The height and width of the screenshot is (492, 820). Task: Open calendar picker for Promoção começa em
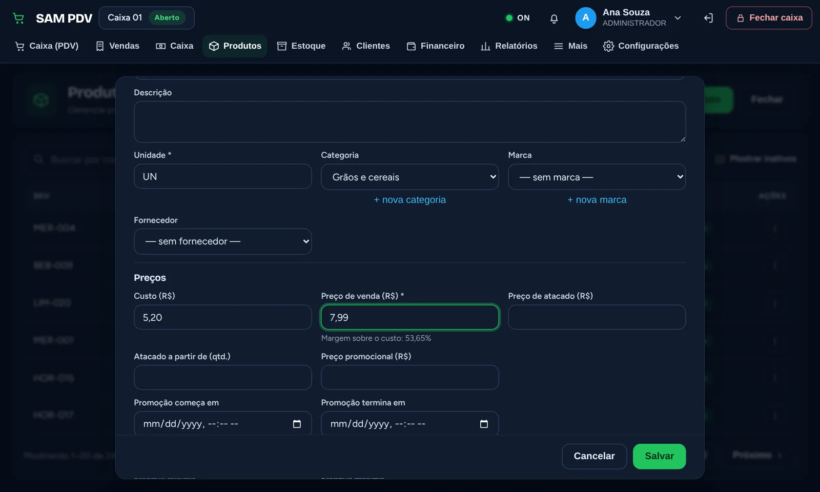297,424
